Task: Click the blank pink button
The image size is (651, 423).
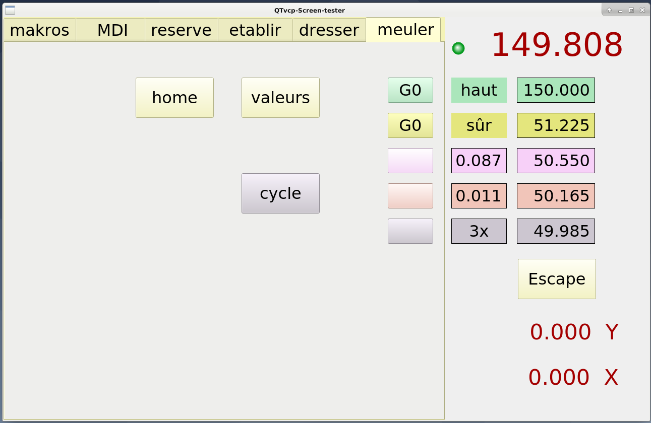Action: [x=410, y=161]
